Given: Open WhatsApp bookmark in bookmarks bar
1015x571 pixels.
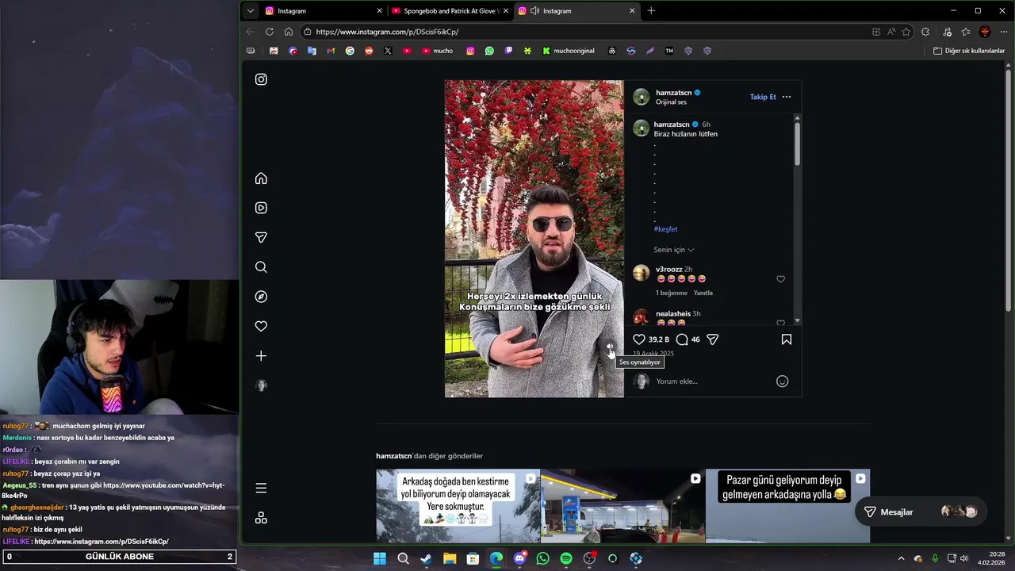Looking at the screenshot, I should point(489,51).
